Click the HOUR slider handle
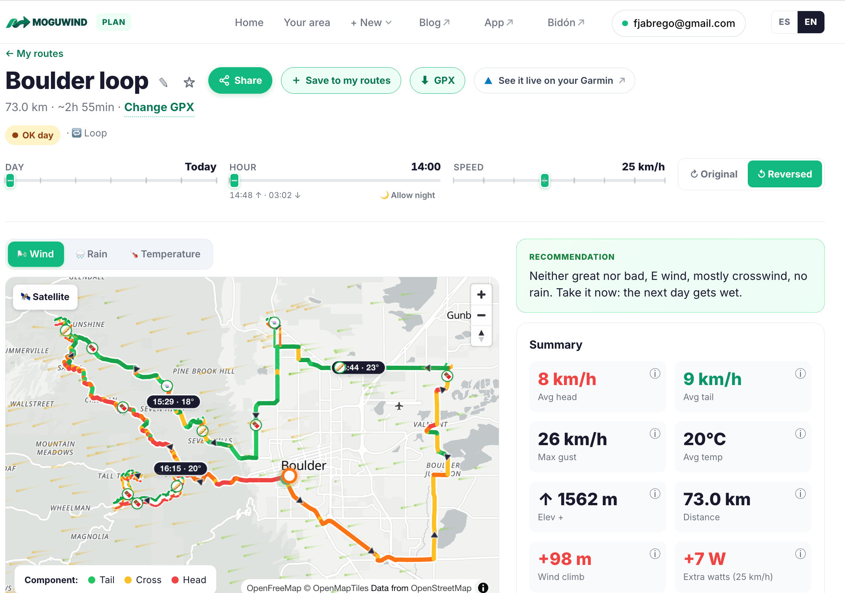Image resolution: width=845 pixels, height=593 pixels. pos(234,181)
